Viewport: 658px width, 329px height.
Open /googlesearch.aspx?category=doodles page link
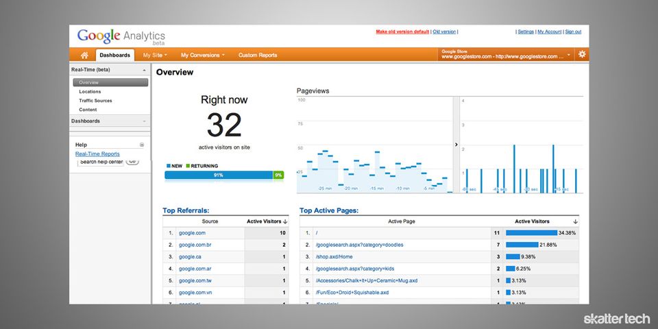tap(358, 245)
